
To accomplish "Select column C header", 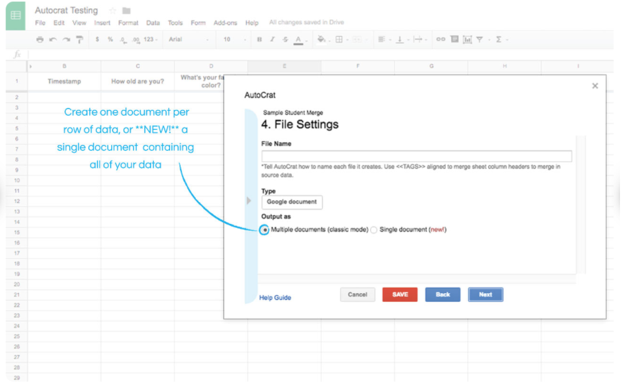I will point(137,66).
